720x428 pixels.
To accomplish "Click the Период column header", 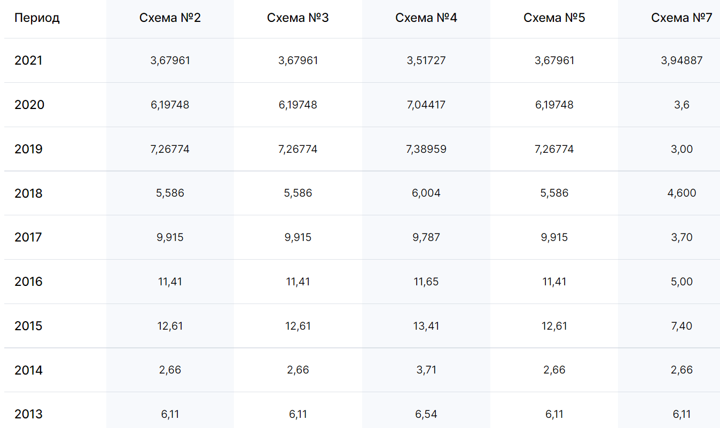I will point(37,18).
